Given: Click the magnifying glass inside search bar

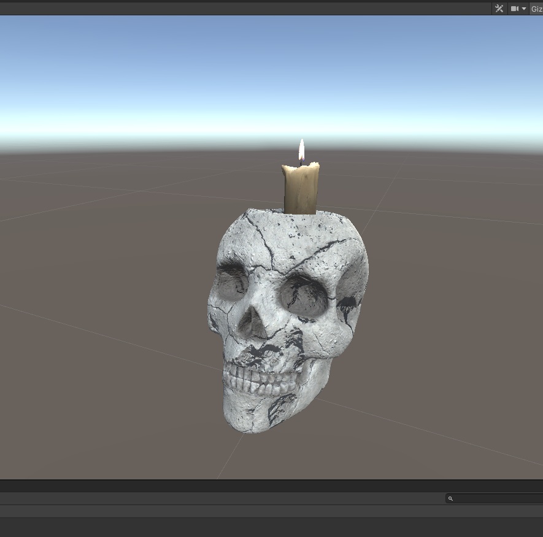Looking at the screenshot, I should click(x=452, y=498).
